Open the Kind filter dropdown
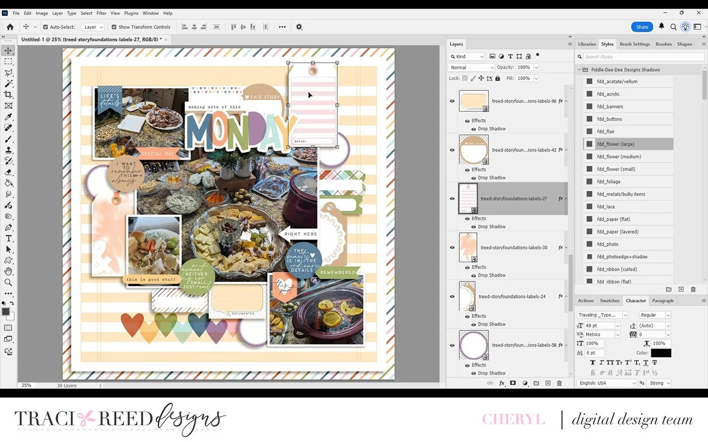 (x=467, y=57)
